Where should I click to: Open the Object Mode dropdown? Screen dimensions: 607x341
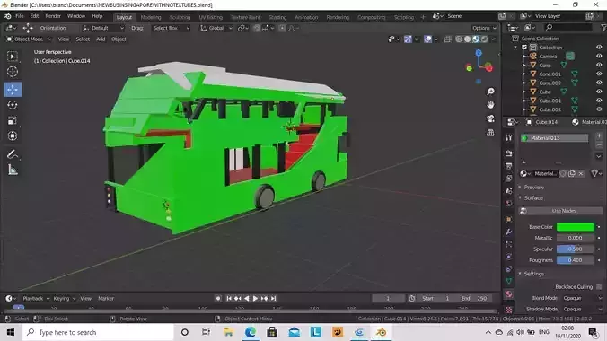(x=29, y=39)
